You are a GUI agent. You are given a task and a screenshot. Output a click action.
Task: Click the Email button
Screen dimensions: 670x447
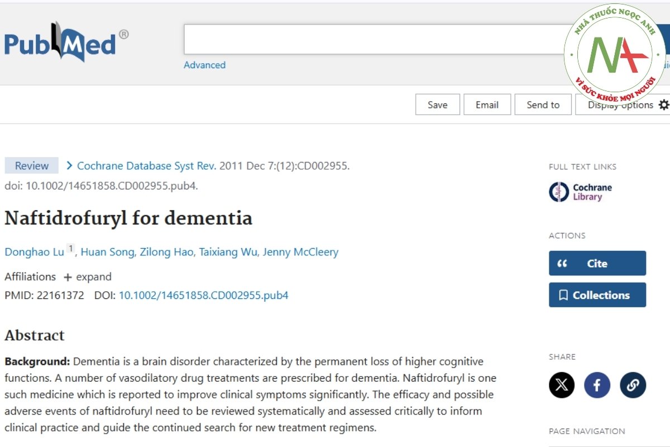(487, 104)
